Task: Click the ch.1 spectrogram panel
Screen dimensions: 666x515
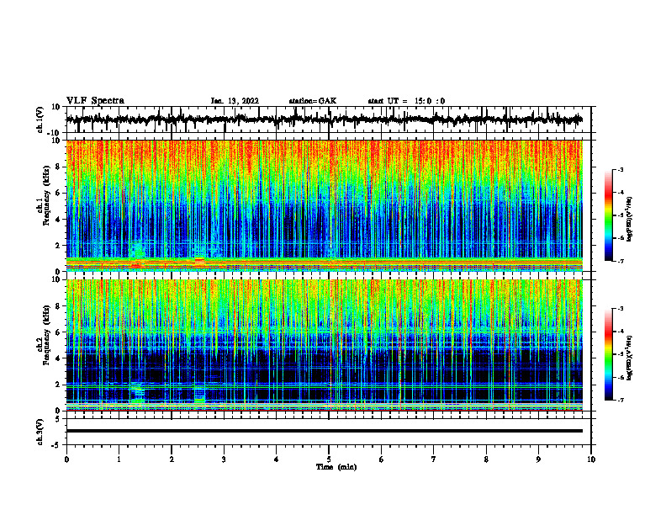Action: pyautogui.click(x=325, y=205)
